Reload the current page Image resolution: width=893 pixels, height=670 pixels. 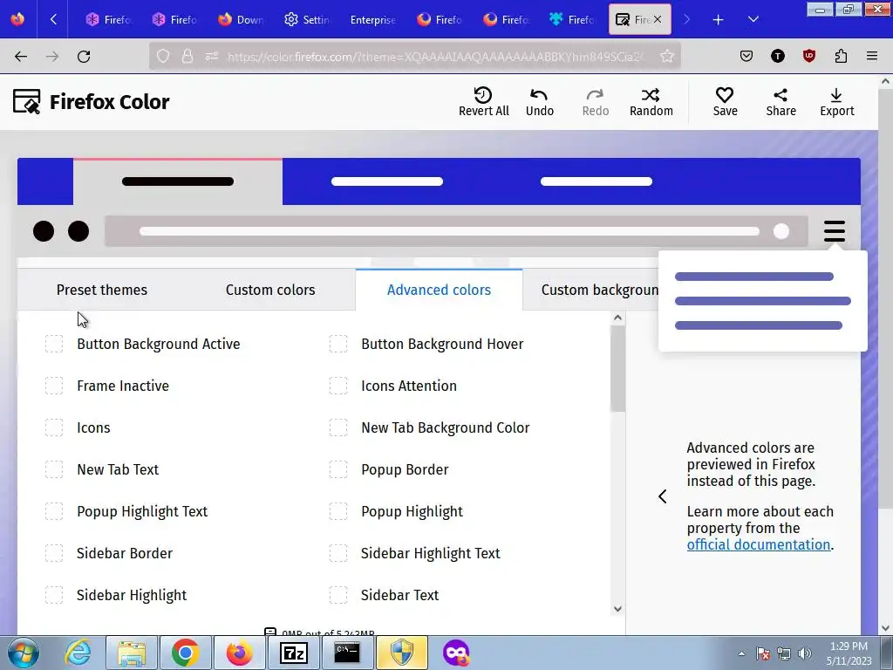(x=84, y=57)
